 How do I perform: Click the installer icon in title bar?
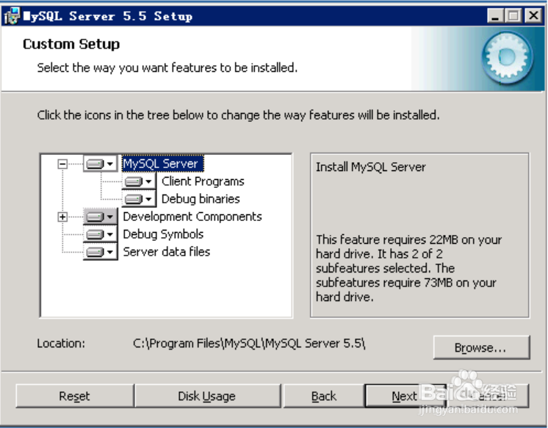12,16
